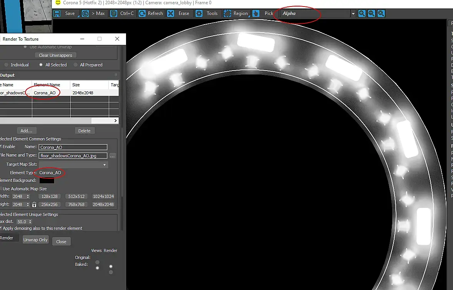Viewport: 453px width, 290px height.
Task: Click the Element Name column header
Action: pyautogui.click(x=51, y=85)
